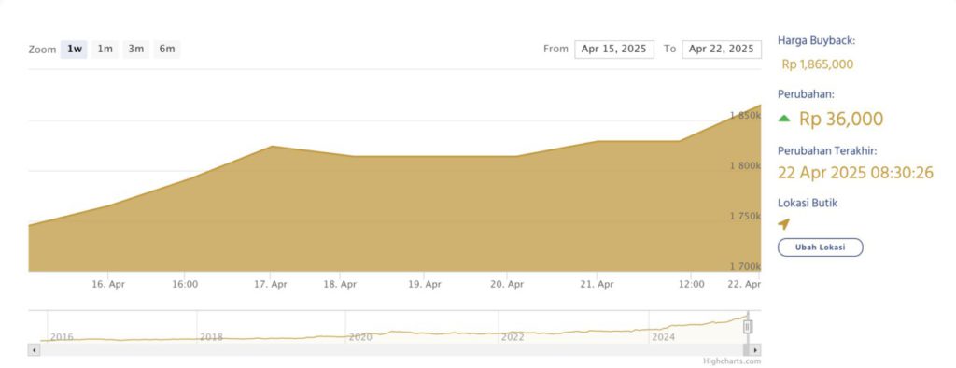Click the 16:00 axis label

pyautogui.click(x=185, y=284)
